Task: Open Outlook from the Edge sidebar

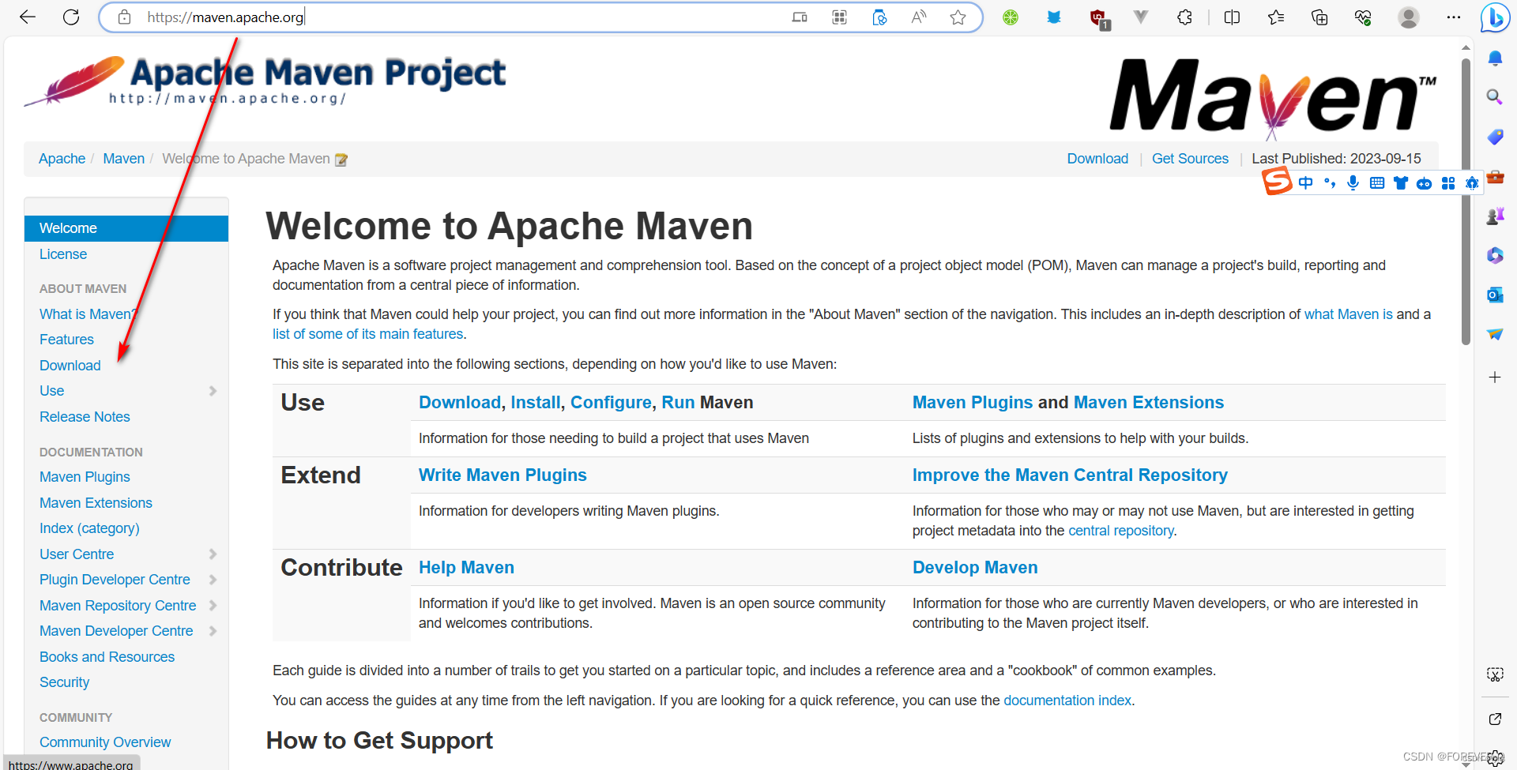Action: 1495,295
